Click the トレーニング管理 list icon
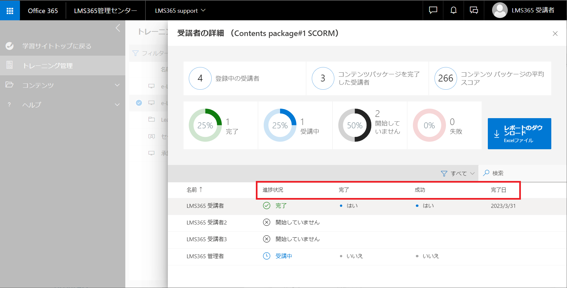567x288 pixels. click(x=9, y=65)
